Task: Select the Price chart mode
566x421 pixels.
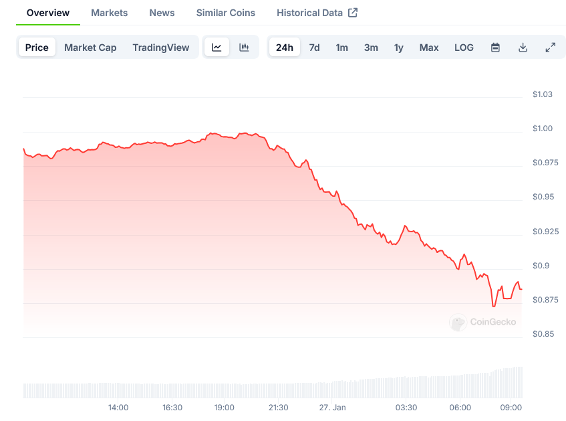Action: pyautogui.click(x=37, y=48)
